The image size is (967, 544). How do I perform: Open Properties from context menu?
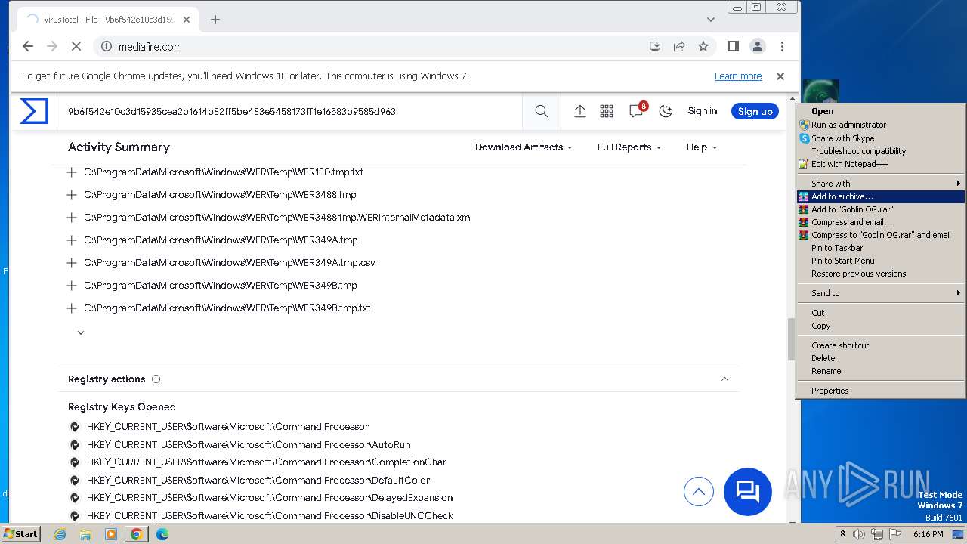(x=881, y=391)
